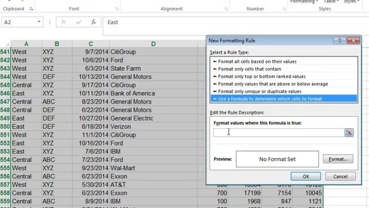Screen dimensions: 369x208
Task: Click cell 'AT&T' in row 557
Action: pyautogui.click(x=153, y=185)
